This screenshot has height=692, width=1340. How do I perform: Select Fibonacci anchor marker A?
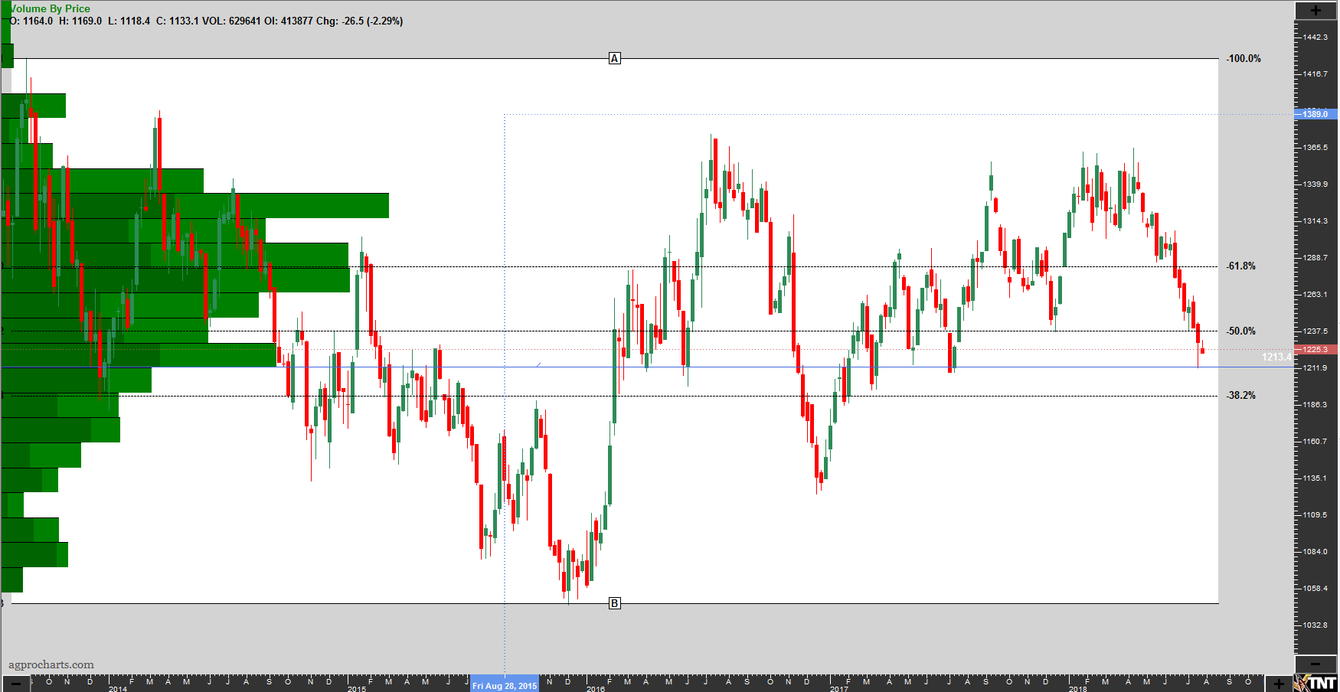[x=614, y=58]
